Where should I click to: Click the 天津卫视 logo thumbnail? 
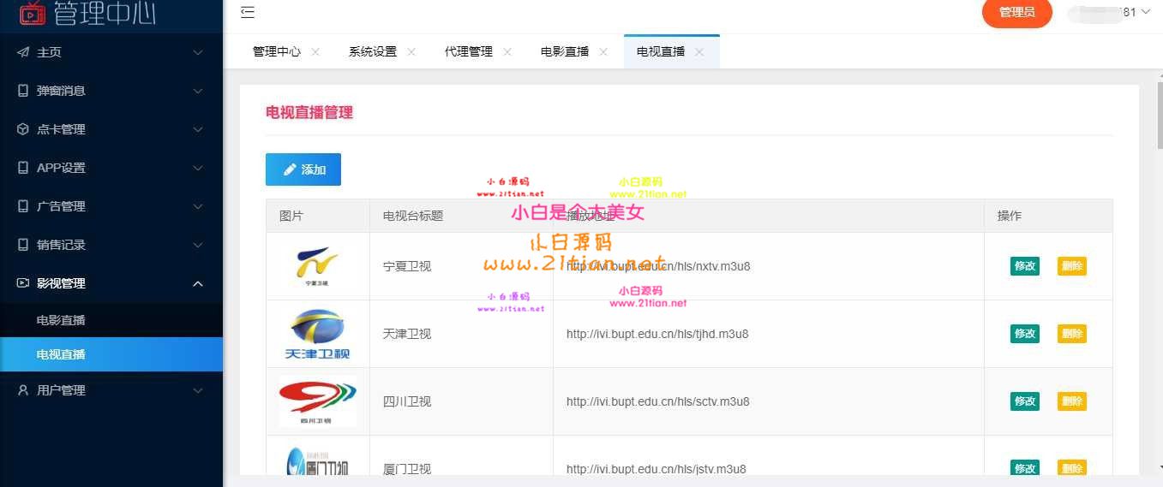click(x=318, y=334)
